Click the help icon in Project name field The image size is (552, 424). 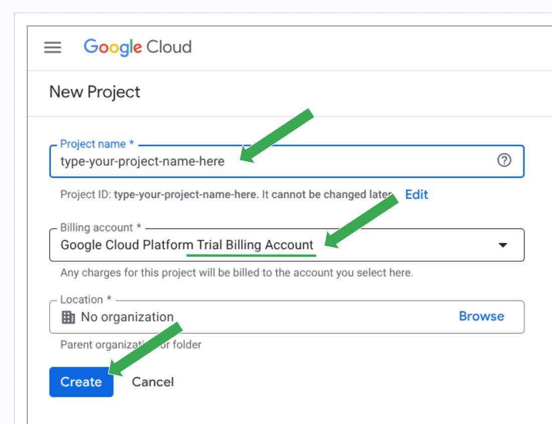504,161
